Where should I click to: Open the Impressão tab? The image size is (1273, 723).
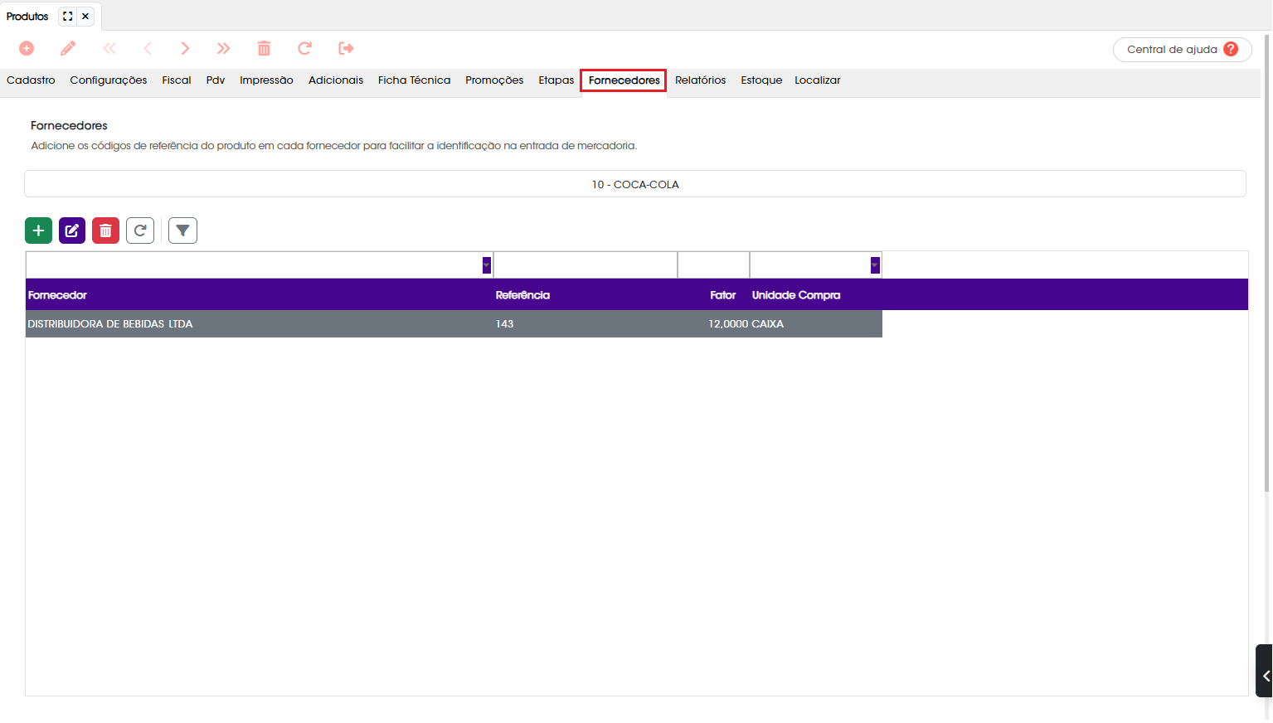click(266, 80)
